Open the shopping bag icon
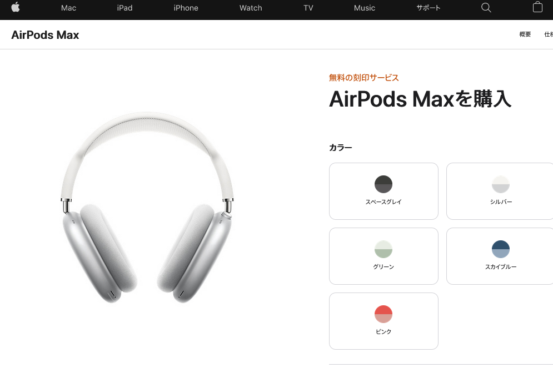This screenshot has width=553, height=373. point(537,7)
